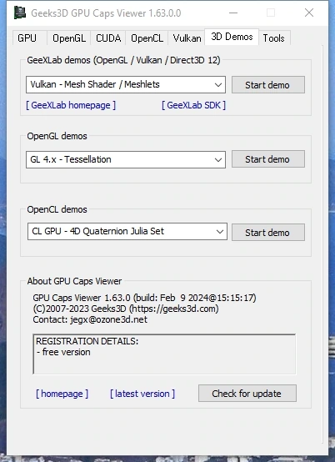Click the homepage link under About
The width and height of the screenshot is (335, 462).
(62, 394)
